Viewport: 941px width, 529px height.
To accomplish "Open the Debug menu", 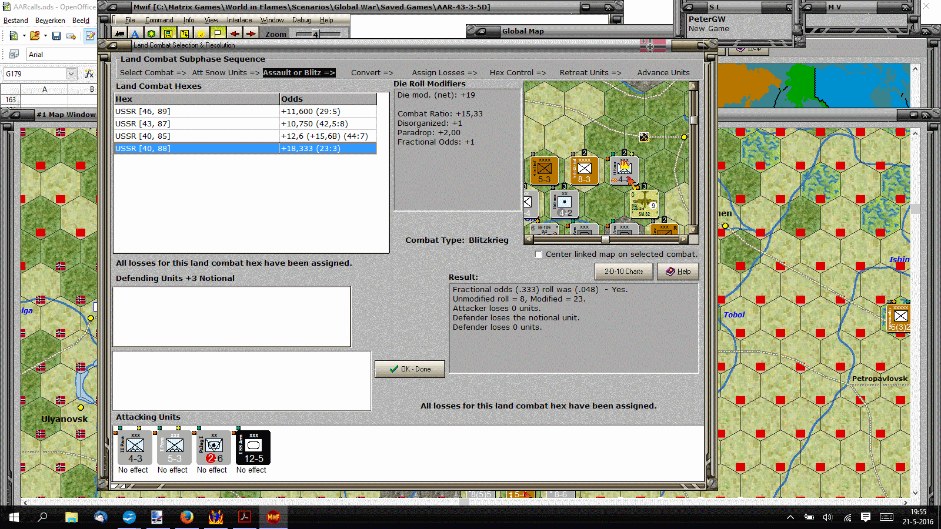I will click(x=302, y=20).
